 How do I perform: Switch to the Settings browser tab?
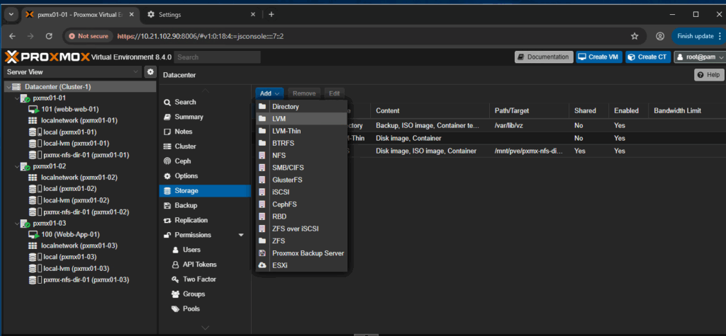click(201, 14)
